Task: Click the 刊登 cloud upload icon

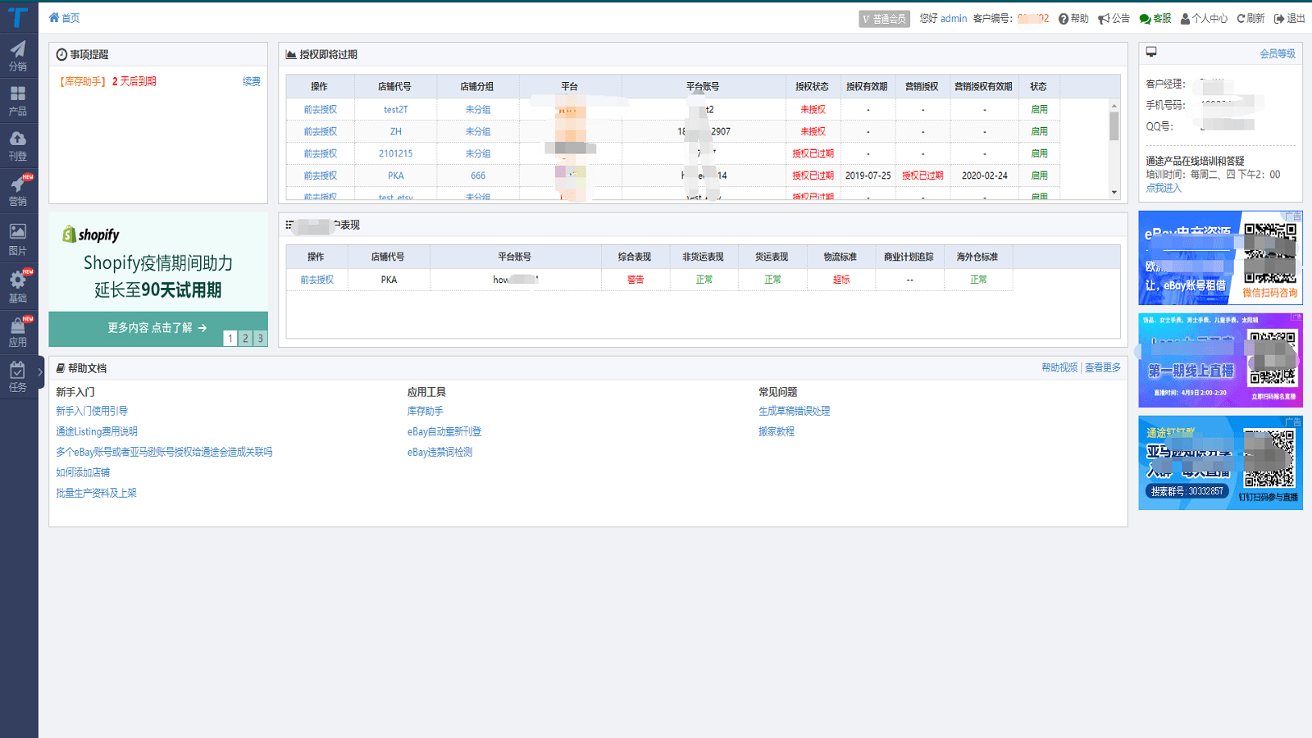Action: click(x=18, y=144)
